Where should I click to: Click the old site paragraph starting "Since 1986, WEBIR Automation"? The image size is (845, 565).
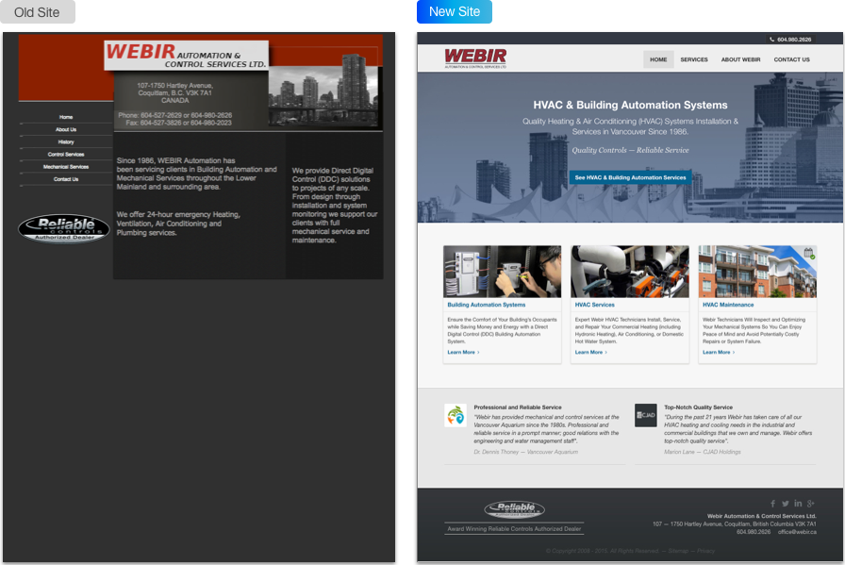point(197,174)
